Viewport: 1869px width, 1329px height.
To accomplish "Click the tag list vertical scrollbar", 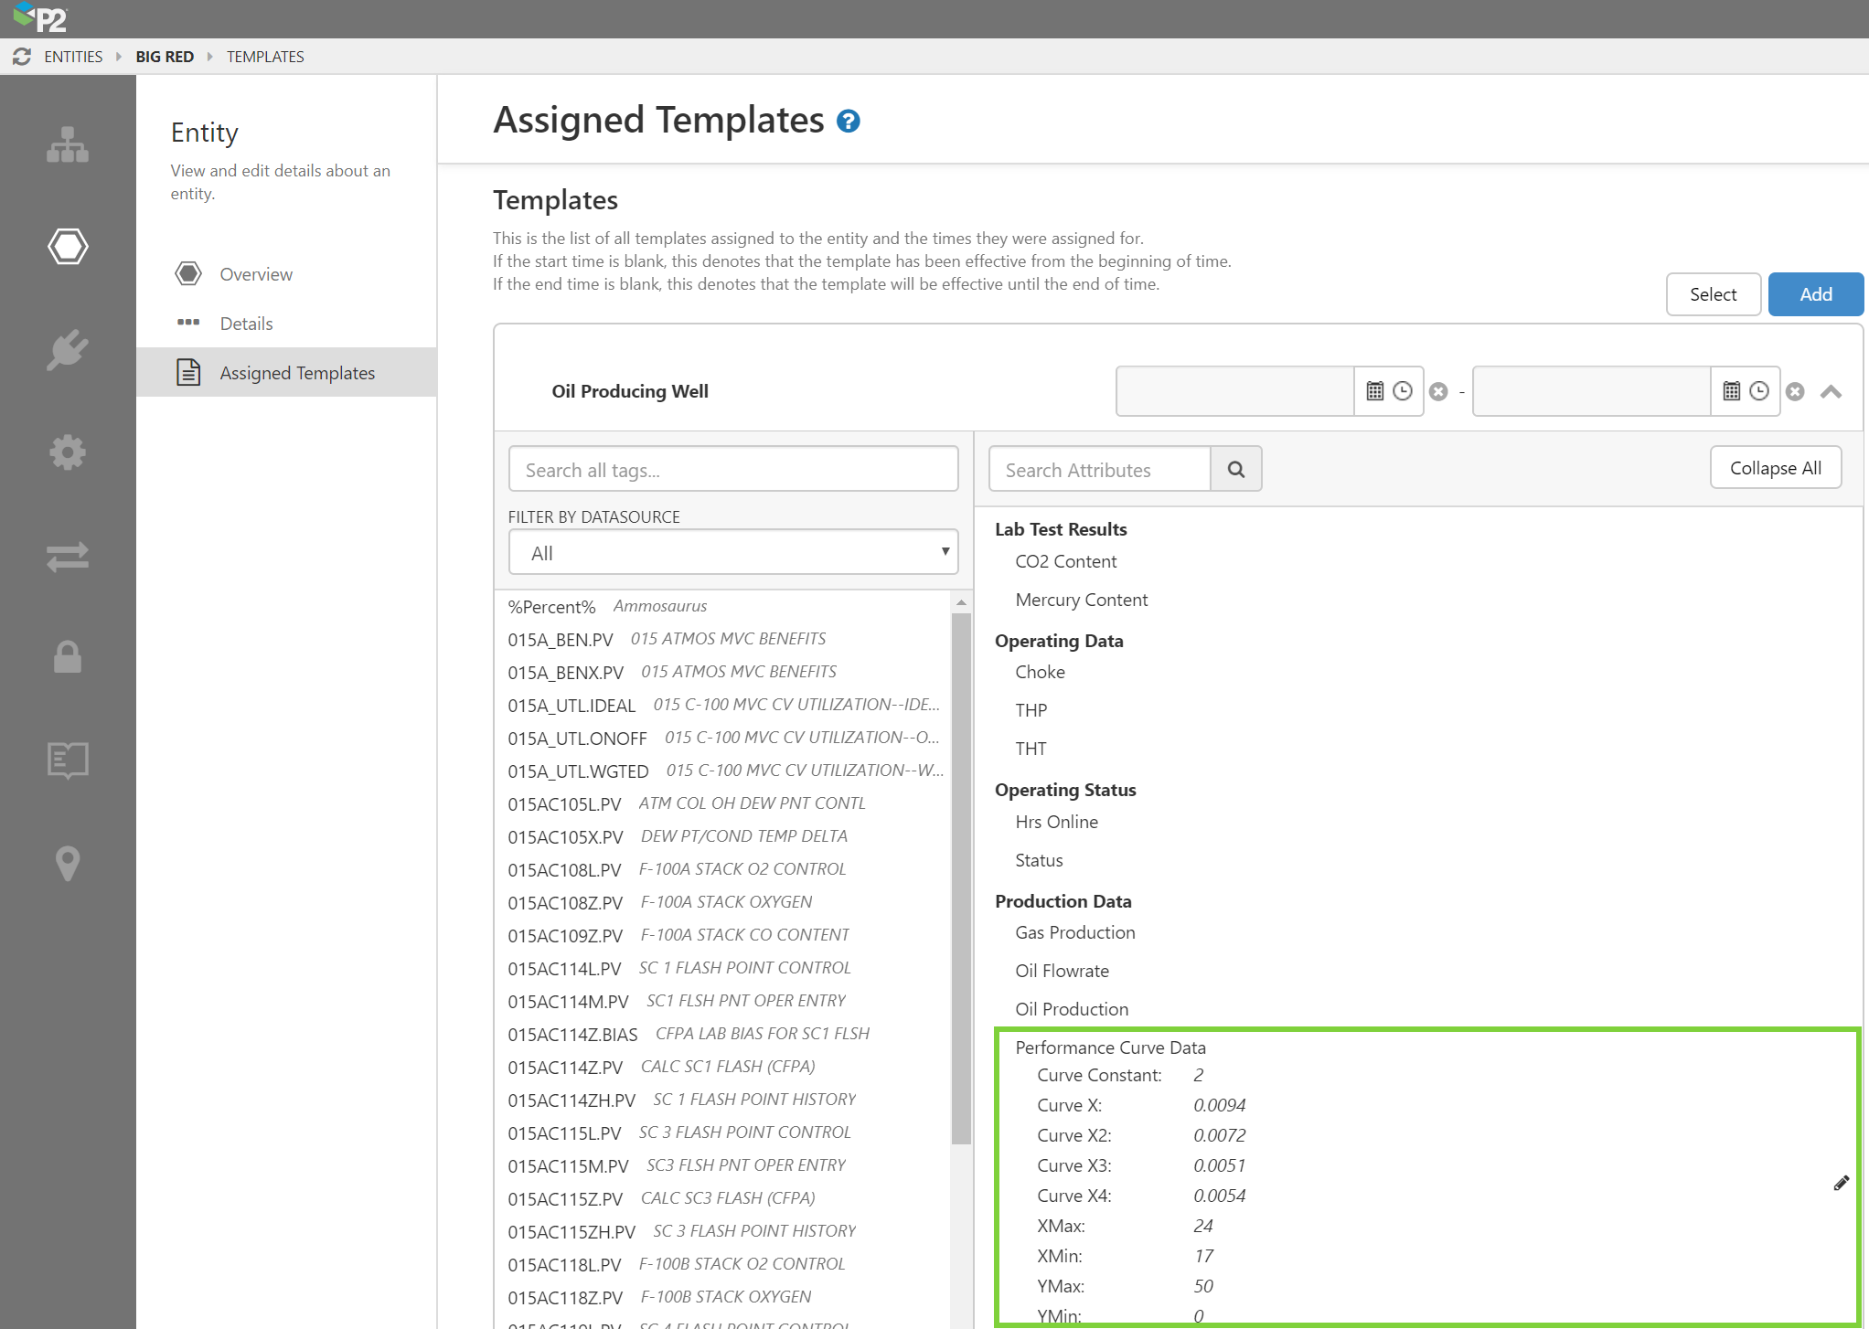I will pyautogui.click(x=960, y=877).
